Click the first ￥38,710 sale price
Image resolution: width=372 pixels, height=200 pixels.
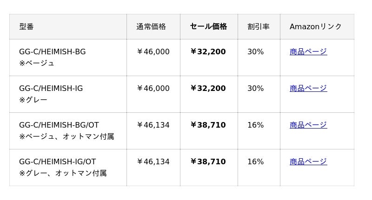click(x=208, y=125)
